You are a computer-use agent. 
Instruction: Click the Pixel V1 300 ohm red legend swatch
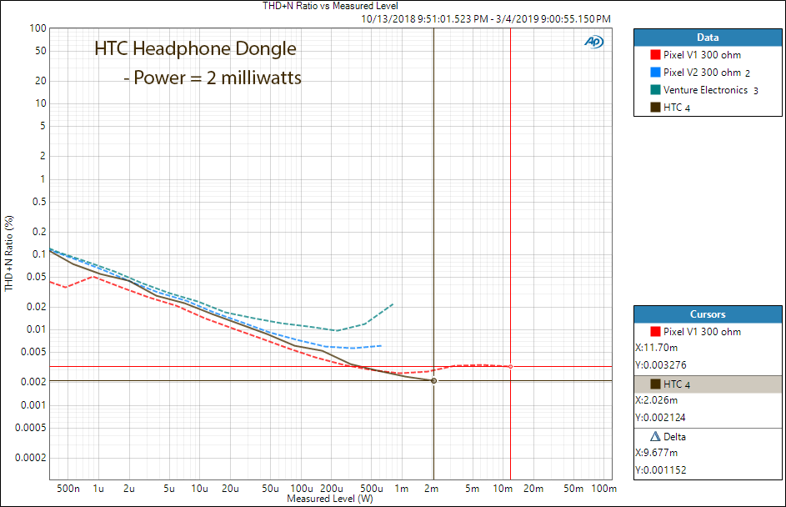click(x=655, y=55)
